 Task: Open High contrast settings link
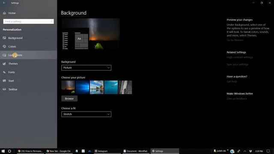[x=240, y=57]
